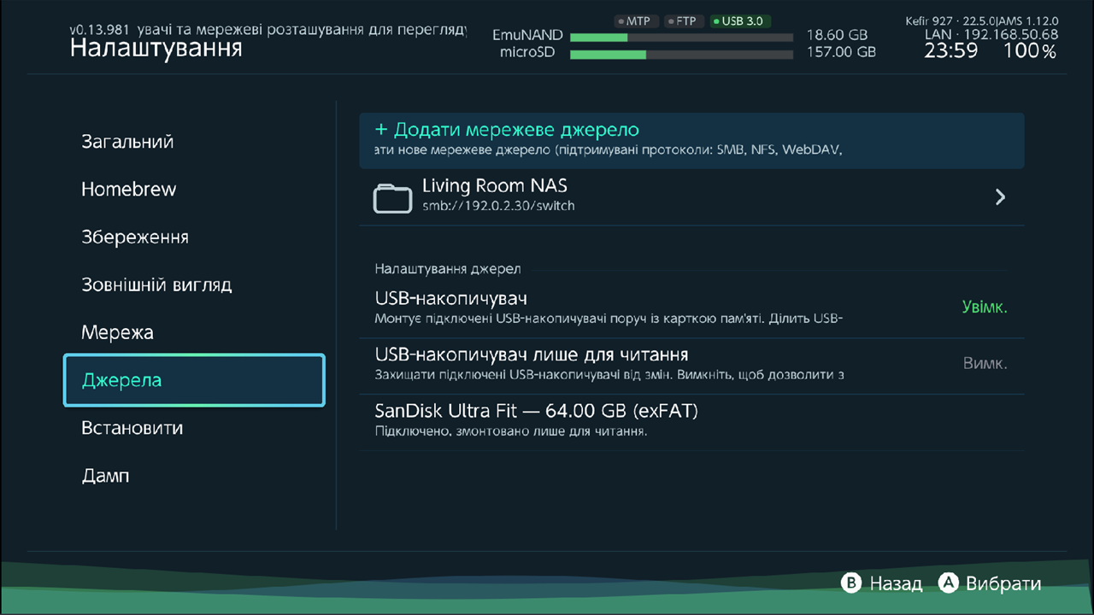This screenshot has width=1094, height=615.
Task: Click Додати мережеве джерело button
Action: click(x=691, y=140)
